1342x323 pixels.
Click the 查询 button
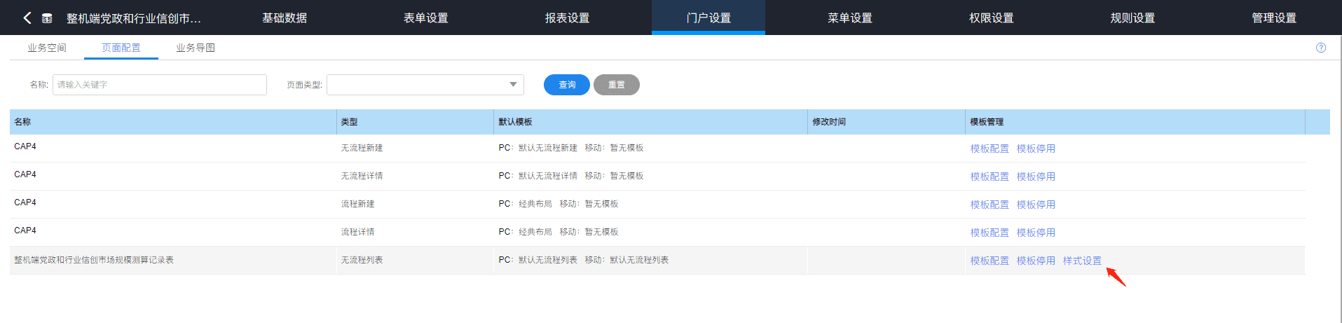pyautogui.click(x=567, y=85)
